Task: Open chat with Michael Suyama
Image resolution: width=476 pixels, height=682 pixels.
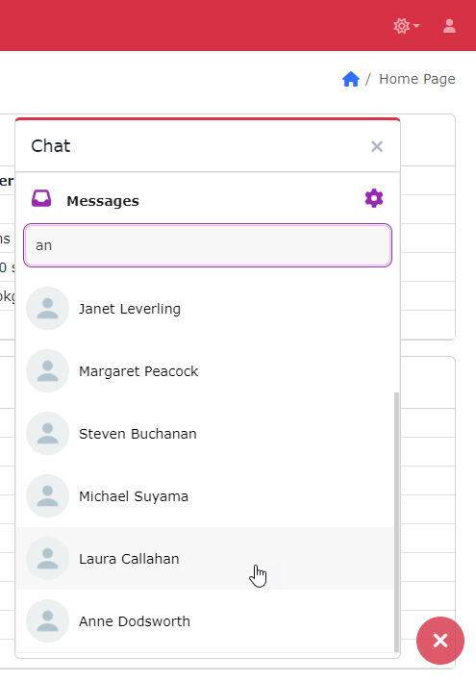Action: [205, 495]
